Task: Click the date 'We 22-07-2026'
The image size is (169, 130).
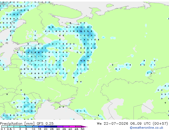Action: click(x=112, y=124)
